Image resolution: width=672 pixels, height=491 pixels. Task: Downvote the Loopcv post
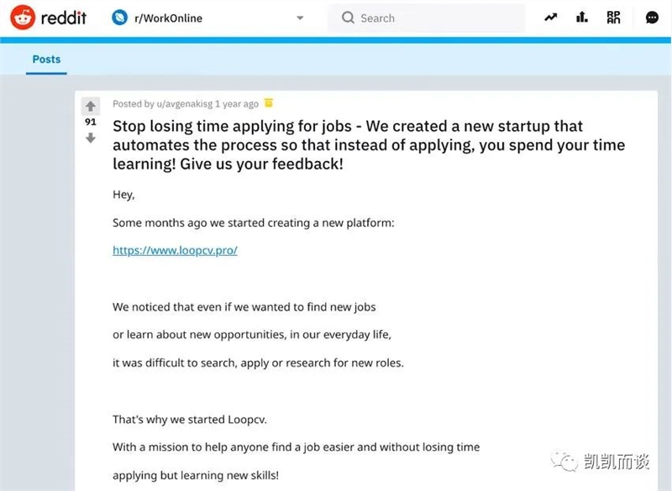coord(91,138)
